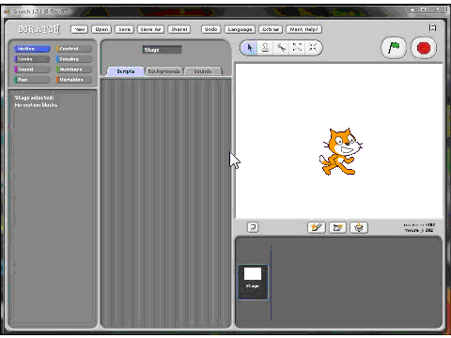
Task: Click the 'No motion blocks' text
Action: click(x=36, y=105)
